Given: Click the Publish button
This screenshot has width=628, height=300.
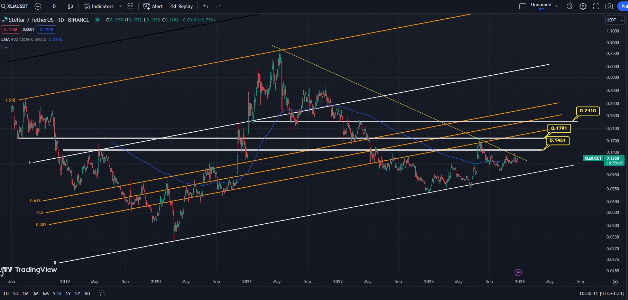Looking at the screenshot, I should (623, 6).
